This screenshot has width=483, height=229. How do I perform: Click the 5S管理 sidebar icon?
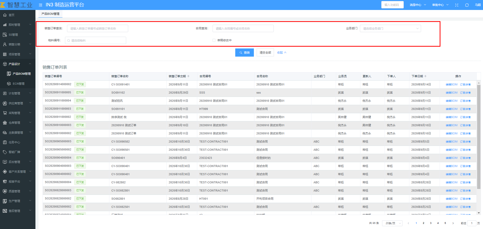pyautogui.click(x=5, y=35)
